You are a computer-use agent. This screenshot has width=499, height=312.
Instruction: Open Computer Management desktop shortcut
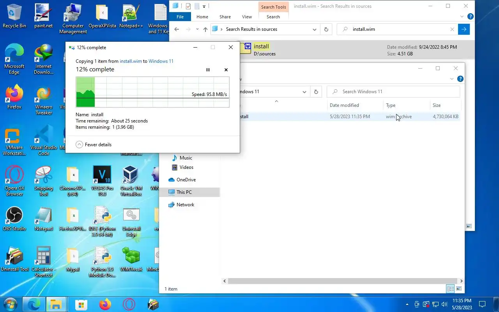tap(73, 19)
